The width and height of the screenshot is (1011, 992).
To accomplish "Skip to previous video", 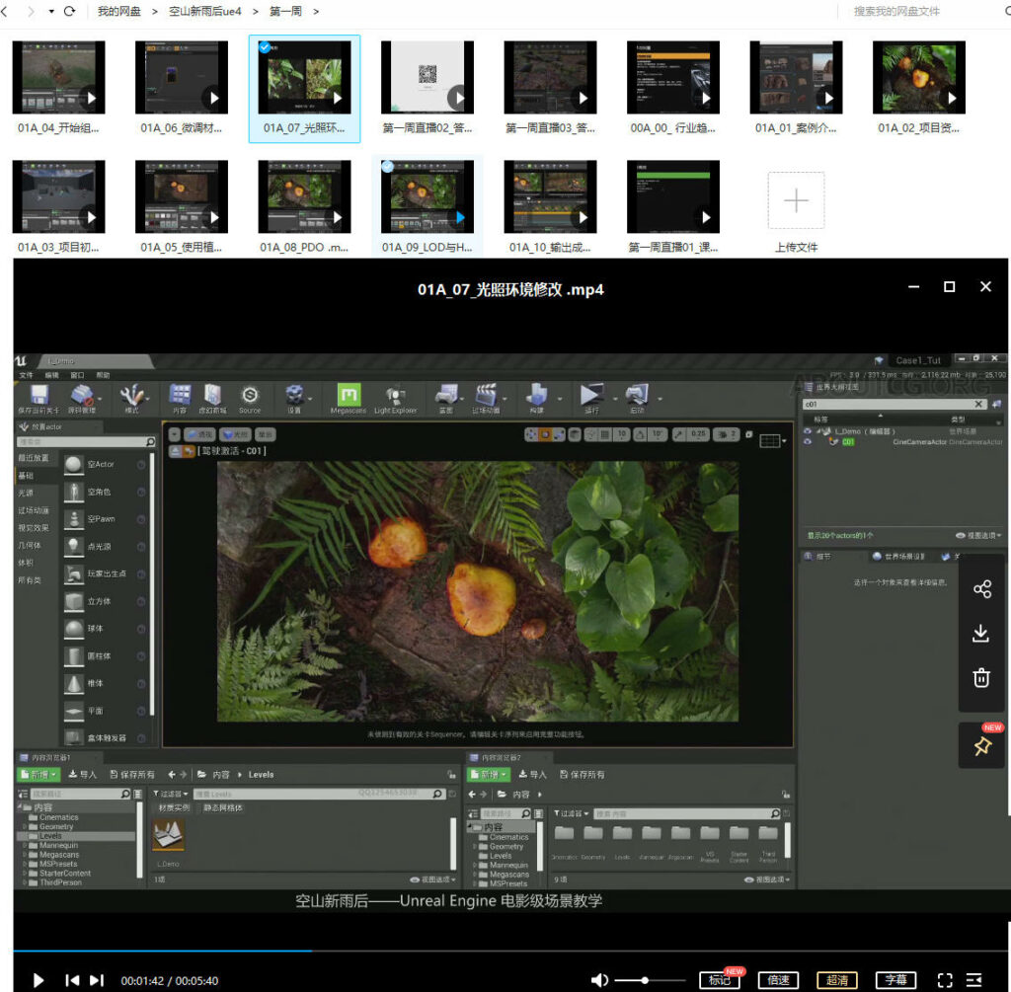I will 72,980.
